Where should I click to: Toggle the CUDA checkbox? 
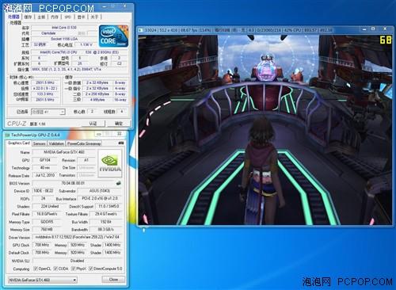pyautogui.click(x=55, y=269)
